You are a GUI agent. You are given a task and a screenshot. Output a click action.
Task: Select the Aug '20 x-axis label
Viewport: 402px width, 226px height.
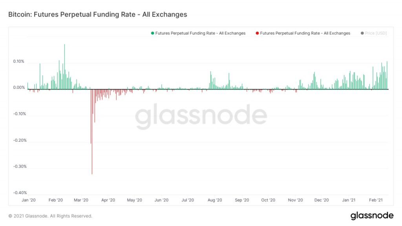214,200
